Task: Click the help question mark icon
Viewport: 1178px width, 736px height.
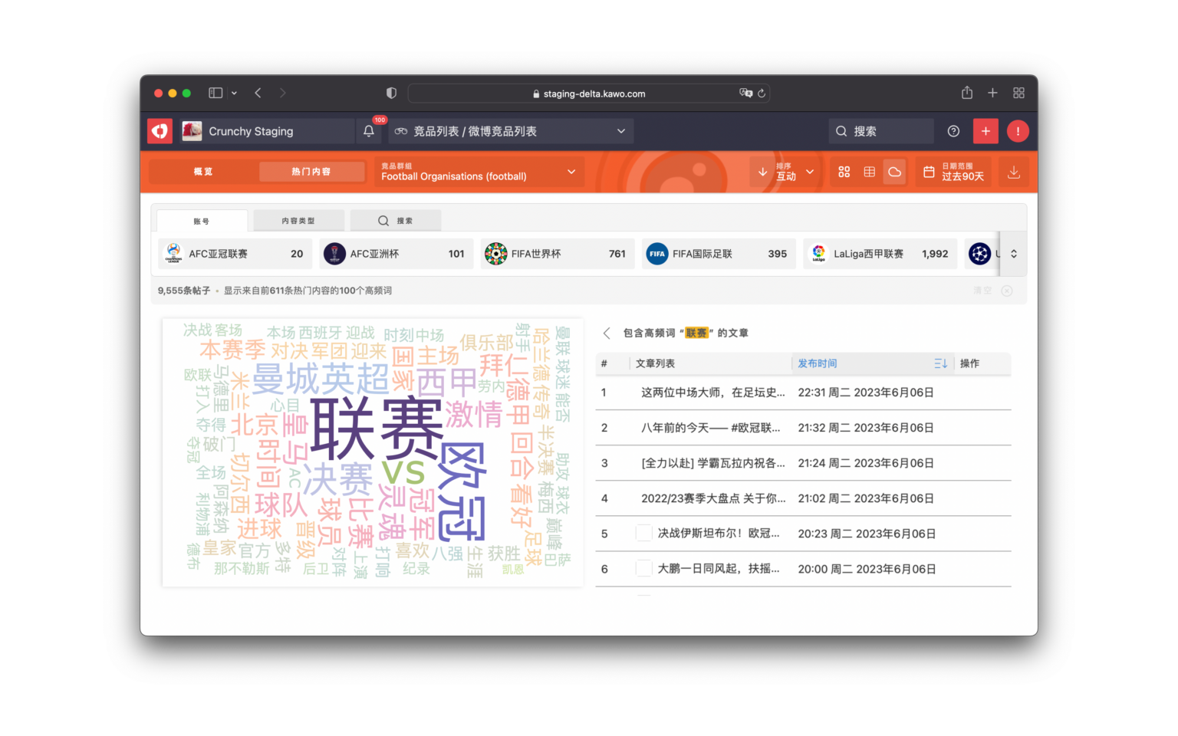Action: 953,131
